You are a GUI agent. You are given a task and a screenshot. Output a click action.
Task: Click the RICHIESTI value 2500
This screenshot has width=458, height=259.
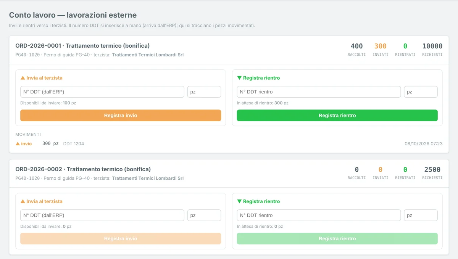tap(432, 170)
